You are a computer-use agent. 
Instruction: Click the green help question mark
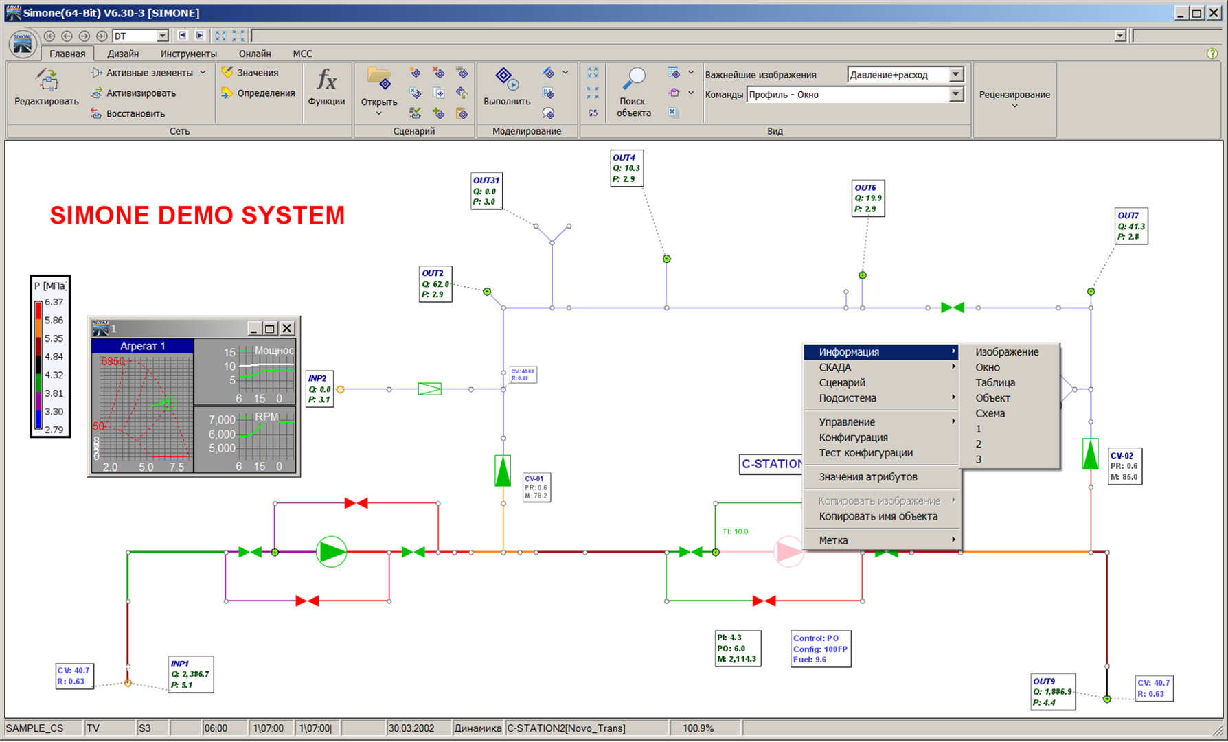tap(1212, 54)
